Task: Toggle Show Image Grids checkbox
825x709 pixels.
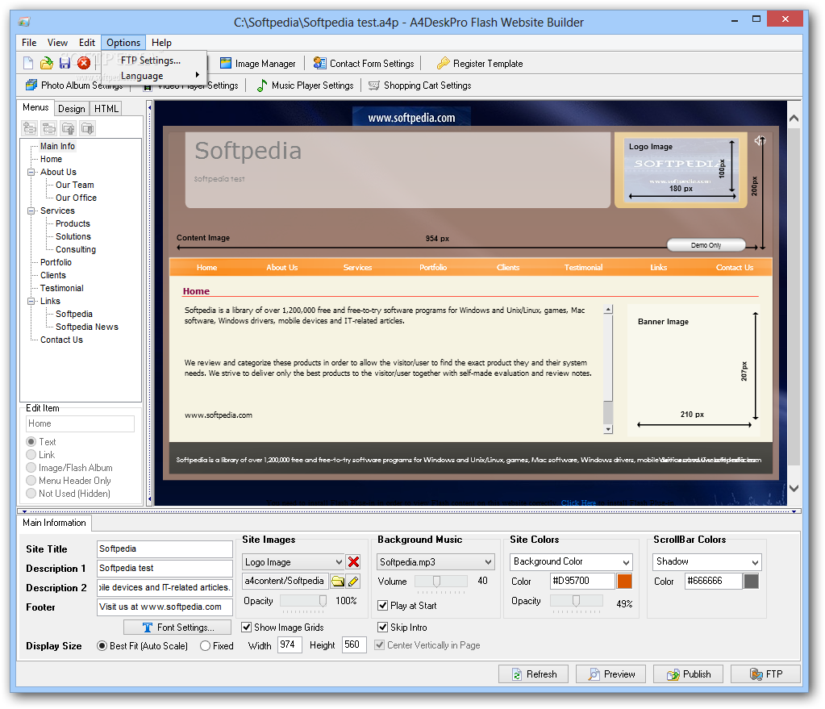Action: [246, 628]
